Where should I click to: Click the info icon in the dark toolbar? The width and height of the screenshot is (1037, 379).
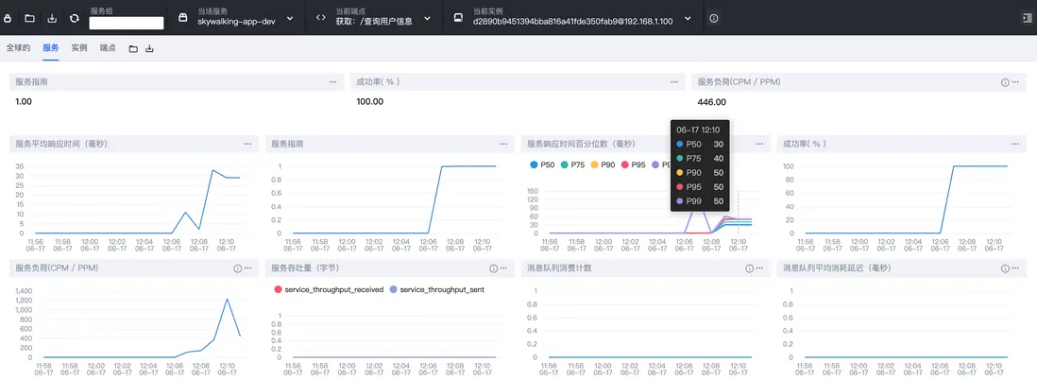tap(714, 19)
